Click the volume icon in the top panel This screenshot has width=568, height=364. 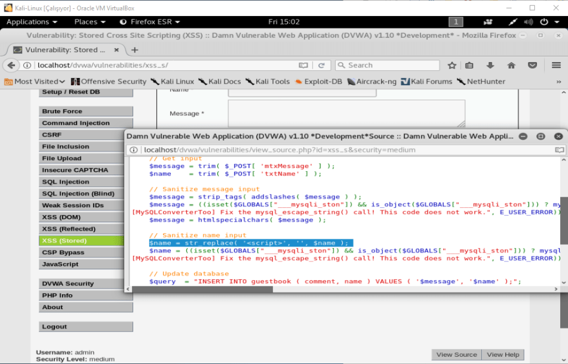click(528, 22)
